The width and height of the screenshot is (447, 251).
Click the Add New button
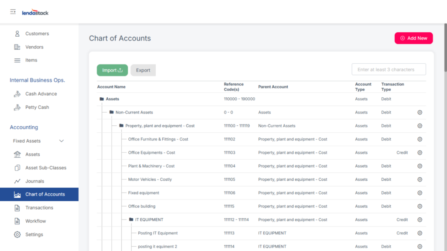click(x=413, y=38)
